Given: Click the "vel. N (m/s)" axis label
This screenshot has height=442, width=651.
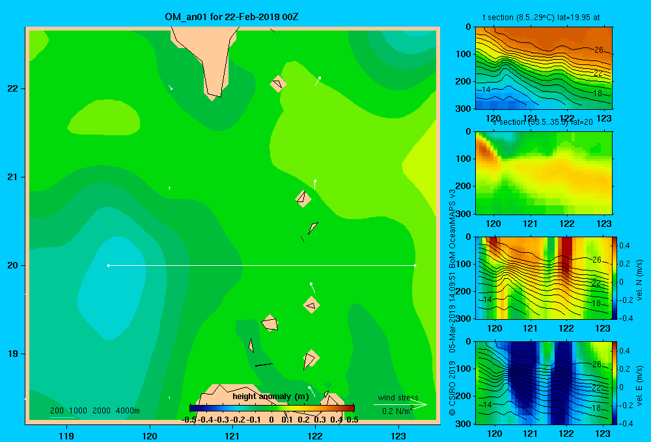Looking at the screenshot, I should (x=639, y=280).
